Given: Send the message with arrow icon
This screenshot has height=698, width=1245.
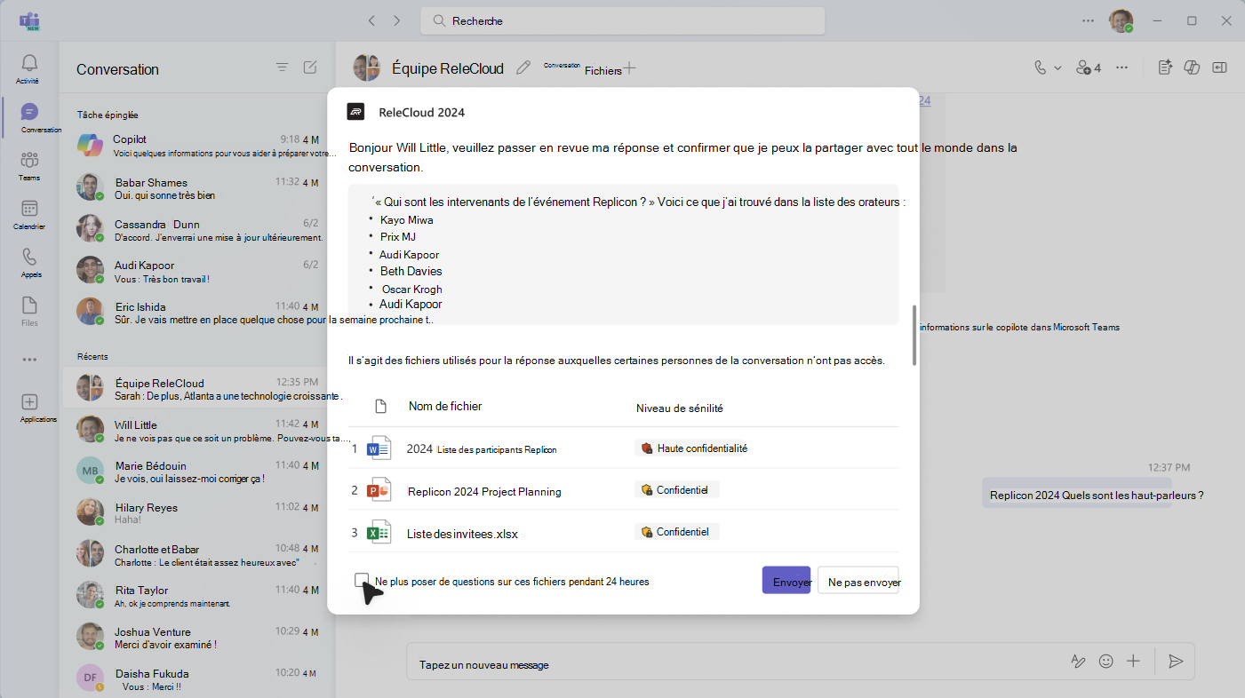Looking at the screenshot, I should point(1176,662).
